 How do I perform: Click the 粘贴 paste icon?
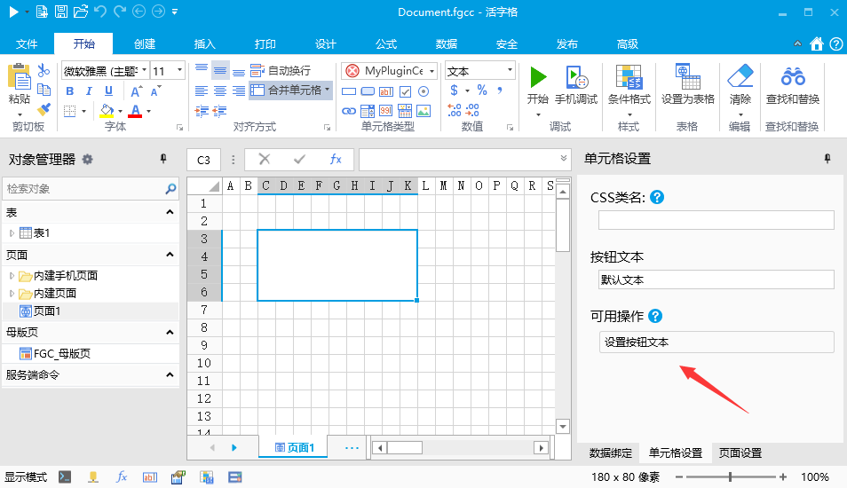(x=20, y=76)
